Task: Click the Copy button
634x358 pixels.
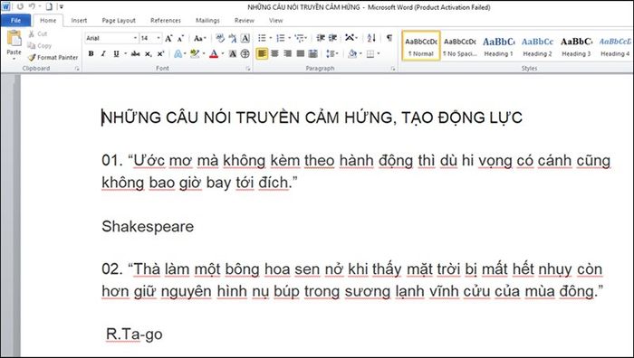Action: (39, 45)
